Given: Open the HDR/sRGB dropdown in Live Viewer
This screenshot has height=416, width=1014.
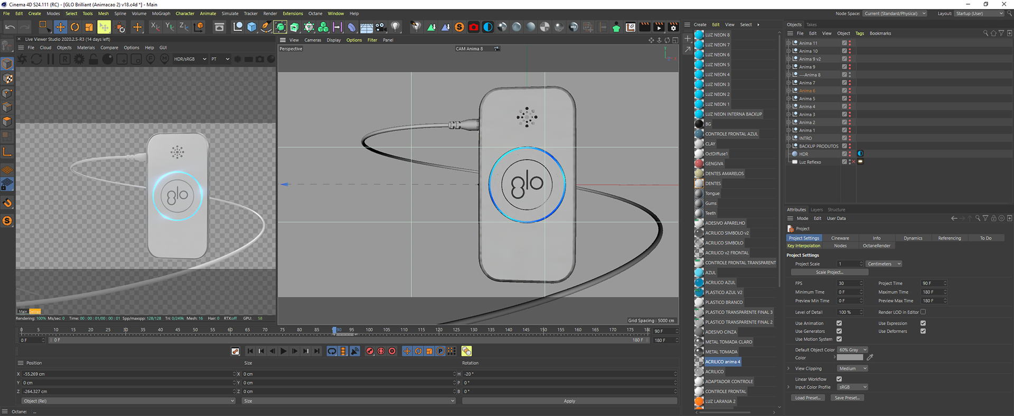Looking at the screenshot, I should [x=190, y=59].
